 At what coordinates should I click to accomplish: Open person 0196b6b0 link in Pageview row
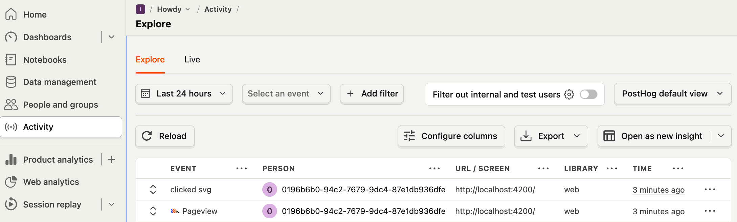pyautogui.click(x=363, y=211)
